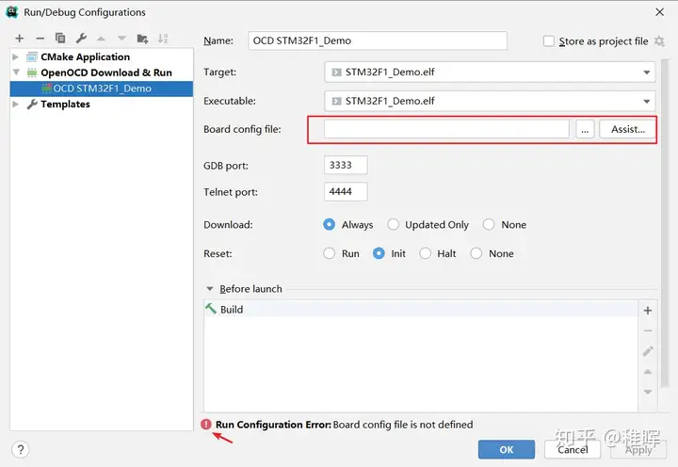Remove the selected configuration with minus icon
The width and height of the screenshot is (678, 467).
tap(40, 39)
